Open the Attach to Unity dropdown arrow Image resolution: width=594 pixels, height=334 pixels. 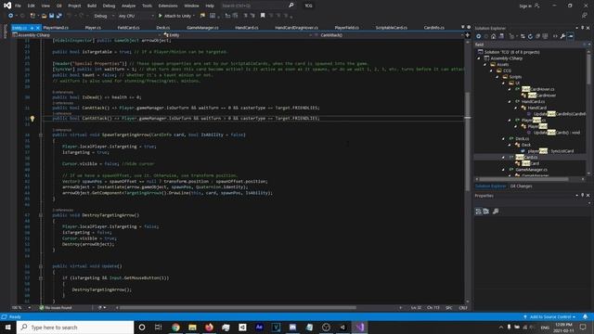pyautogui.click(x=194, y=16)
